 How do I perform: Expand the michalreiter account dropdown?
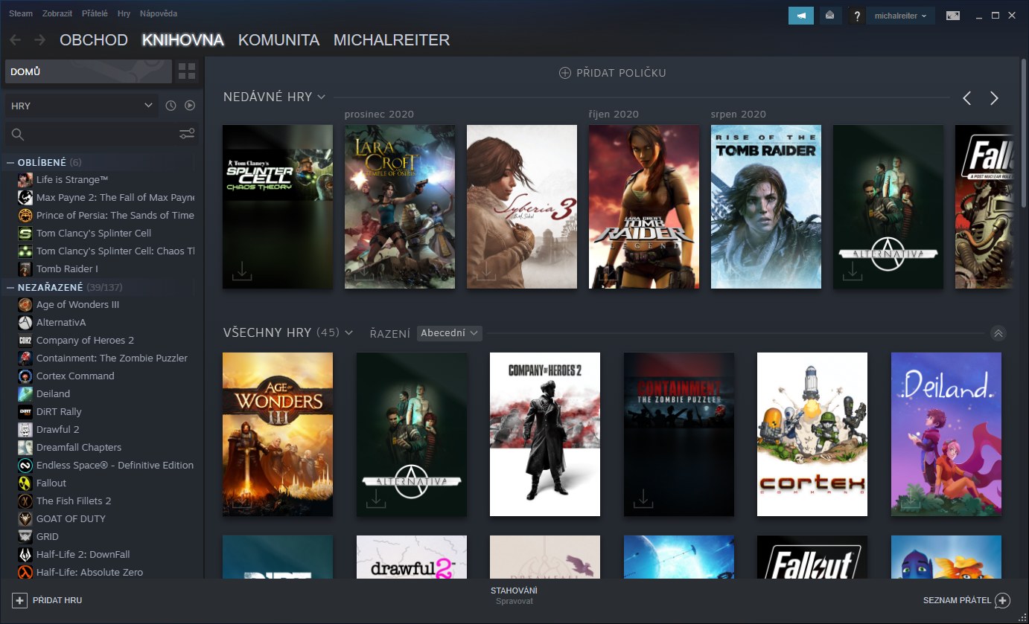click(x=900, y=16)
